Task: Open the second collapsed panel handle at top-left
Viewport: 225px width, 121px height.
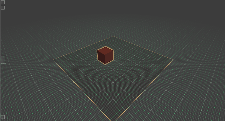Action: pos(2,8)
